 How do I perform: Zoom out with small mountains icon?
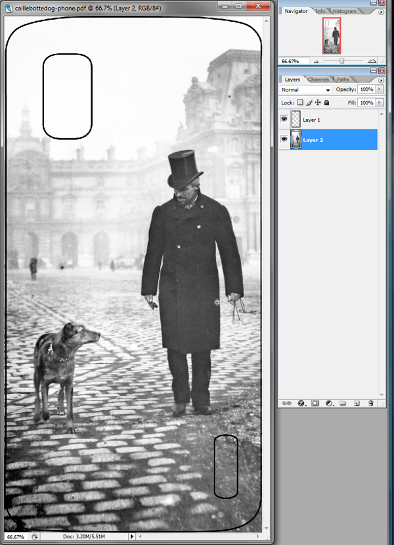click(x=317, y=61)
